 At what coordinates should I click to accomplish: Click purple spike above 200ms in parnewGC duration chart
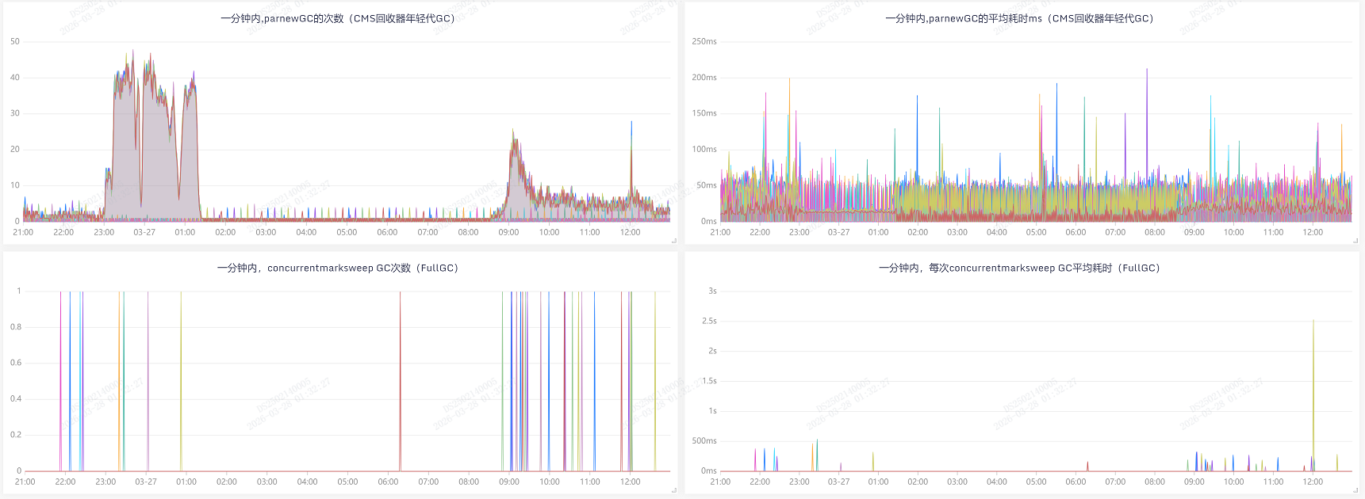click(1147, 73)
